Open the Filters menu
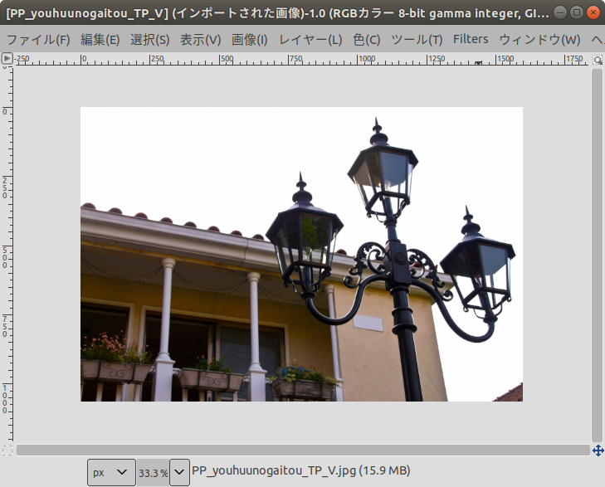The height and width of the screenshot is (487, 605). click(x=471, y=39)
